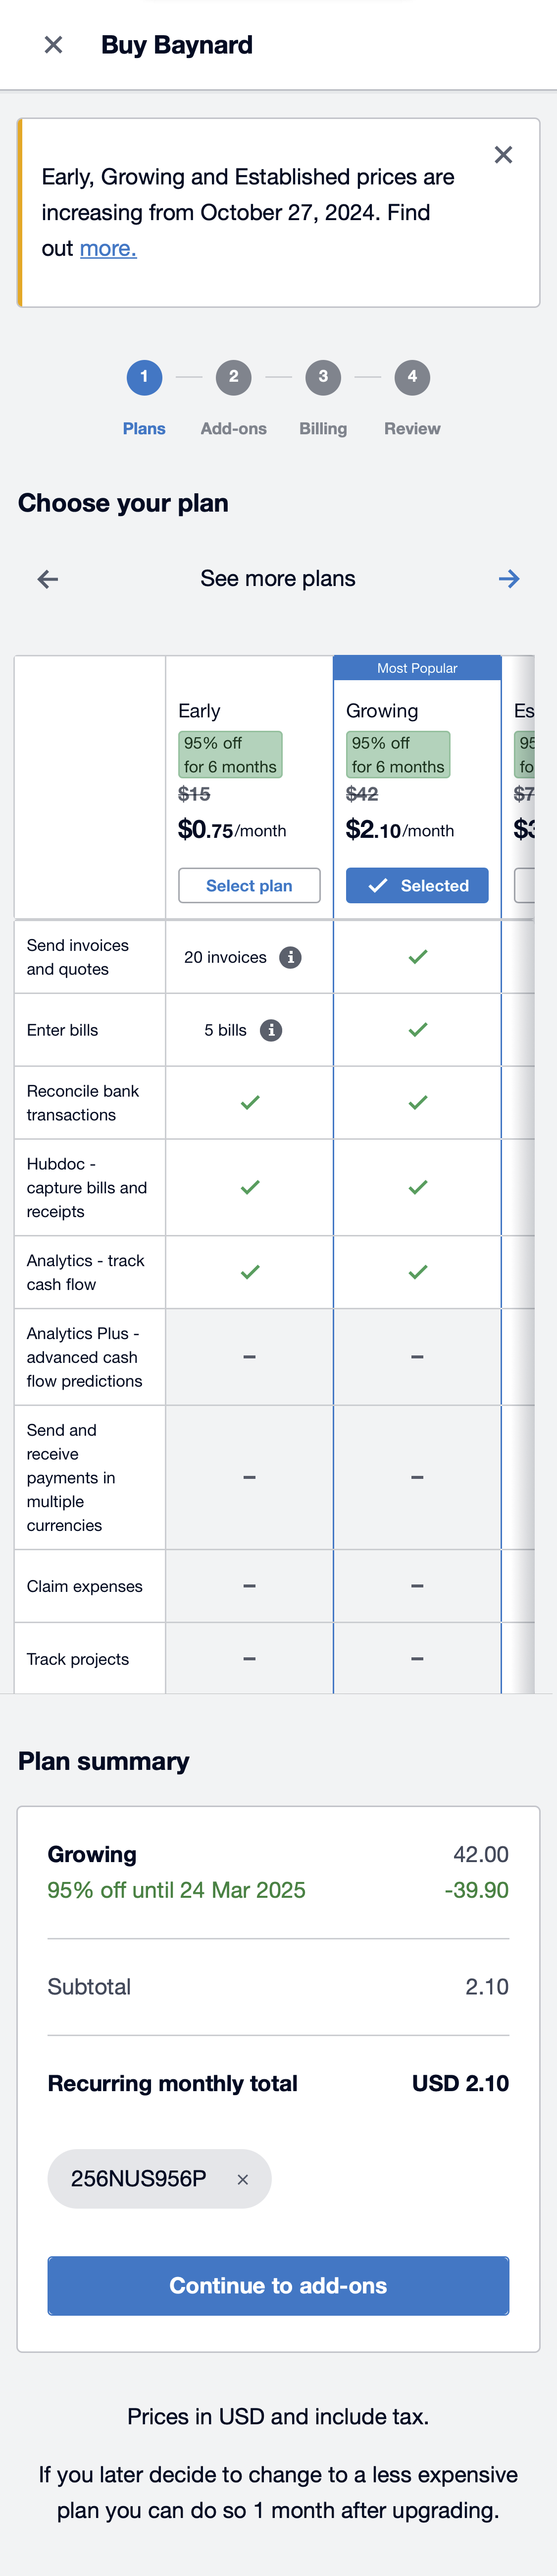This screenshot has width=557, height=2576.
Task: Open the 'more.' link in price notice
Action: pos(108,248)
